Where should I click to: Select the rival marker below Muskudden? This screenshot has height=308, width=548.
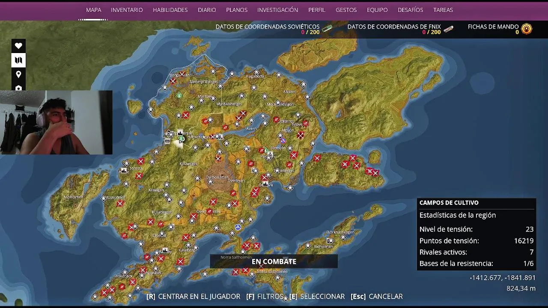pyautogui.click(x=119, y=204)
